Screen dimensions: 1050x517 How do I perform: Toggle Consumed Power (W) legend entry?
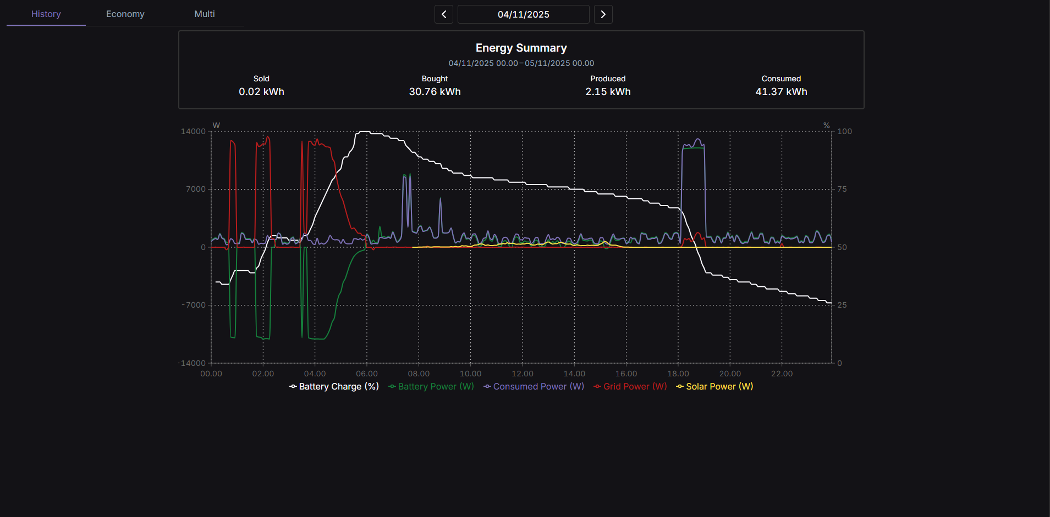pos(538,386)
